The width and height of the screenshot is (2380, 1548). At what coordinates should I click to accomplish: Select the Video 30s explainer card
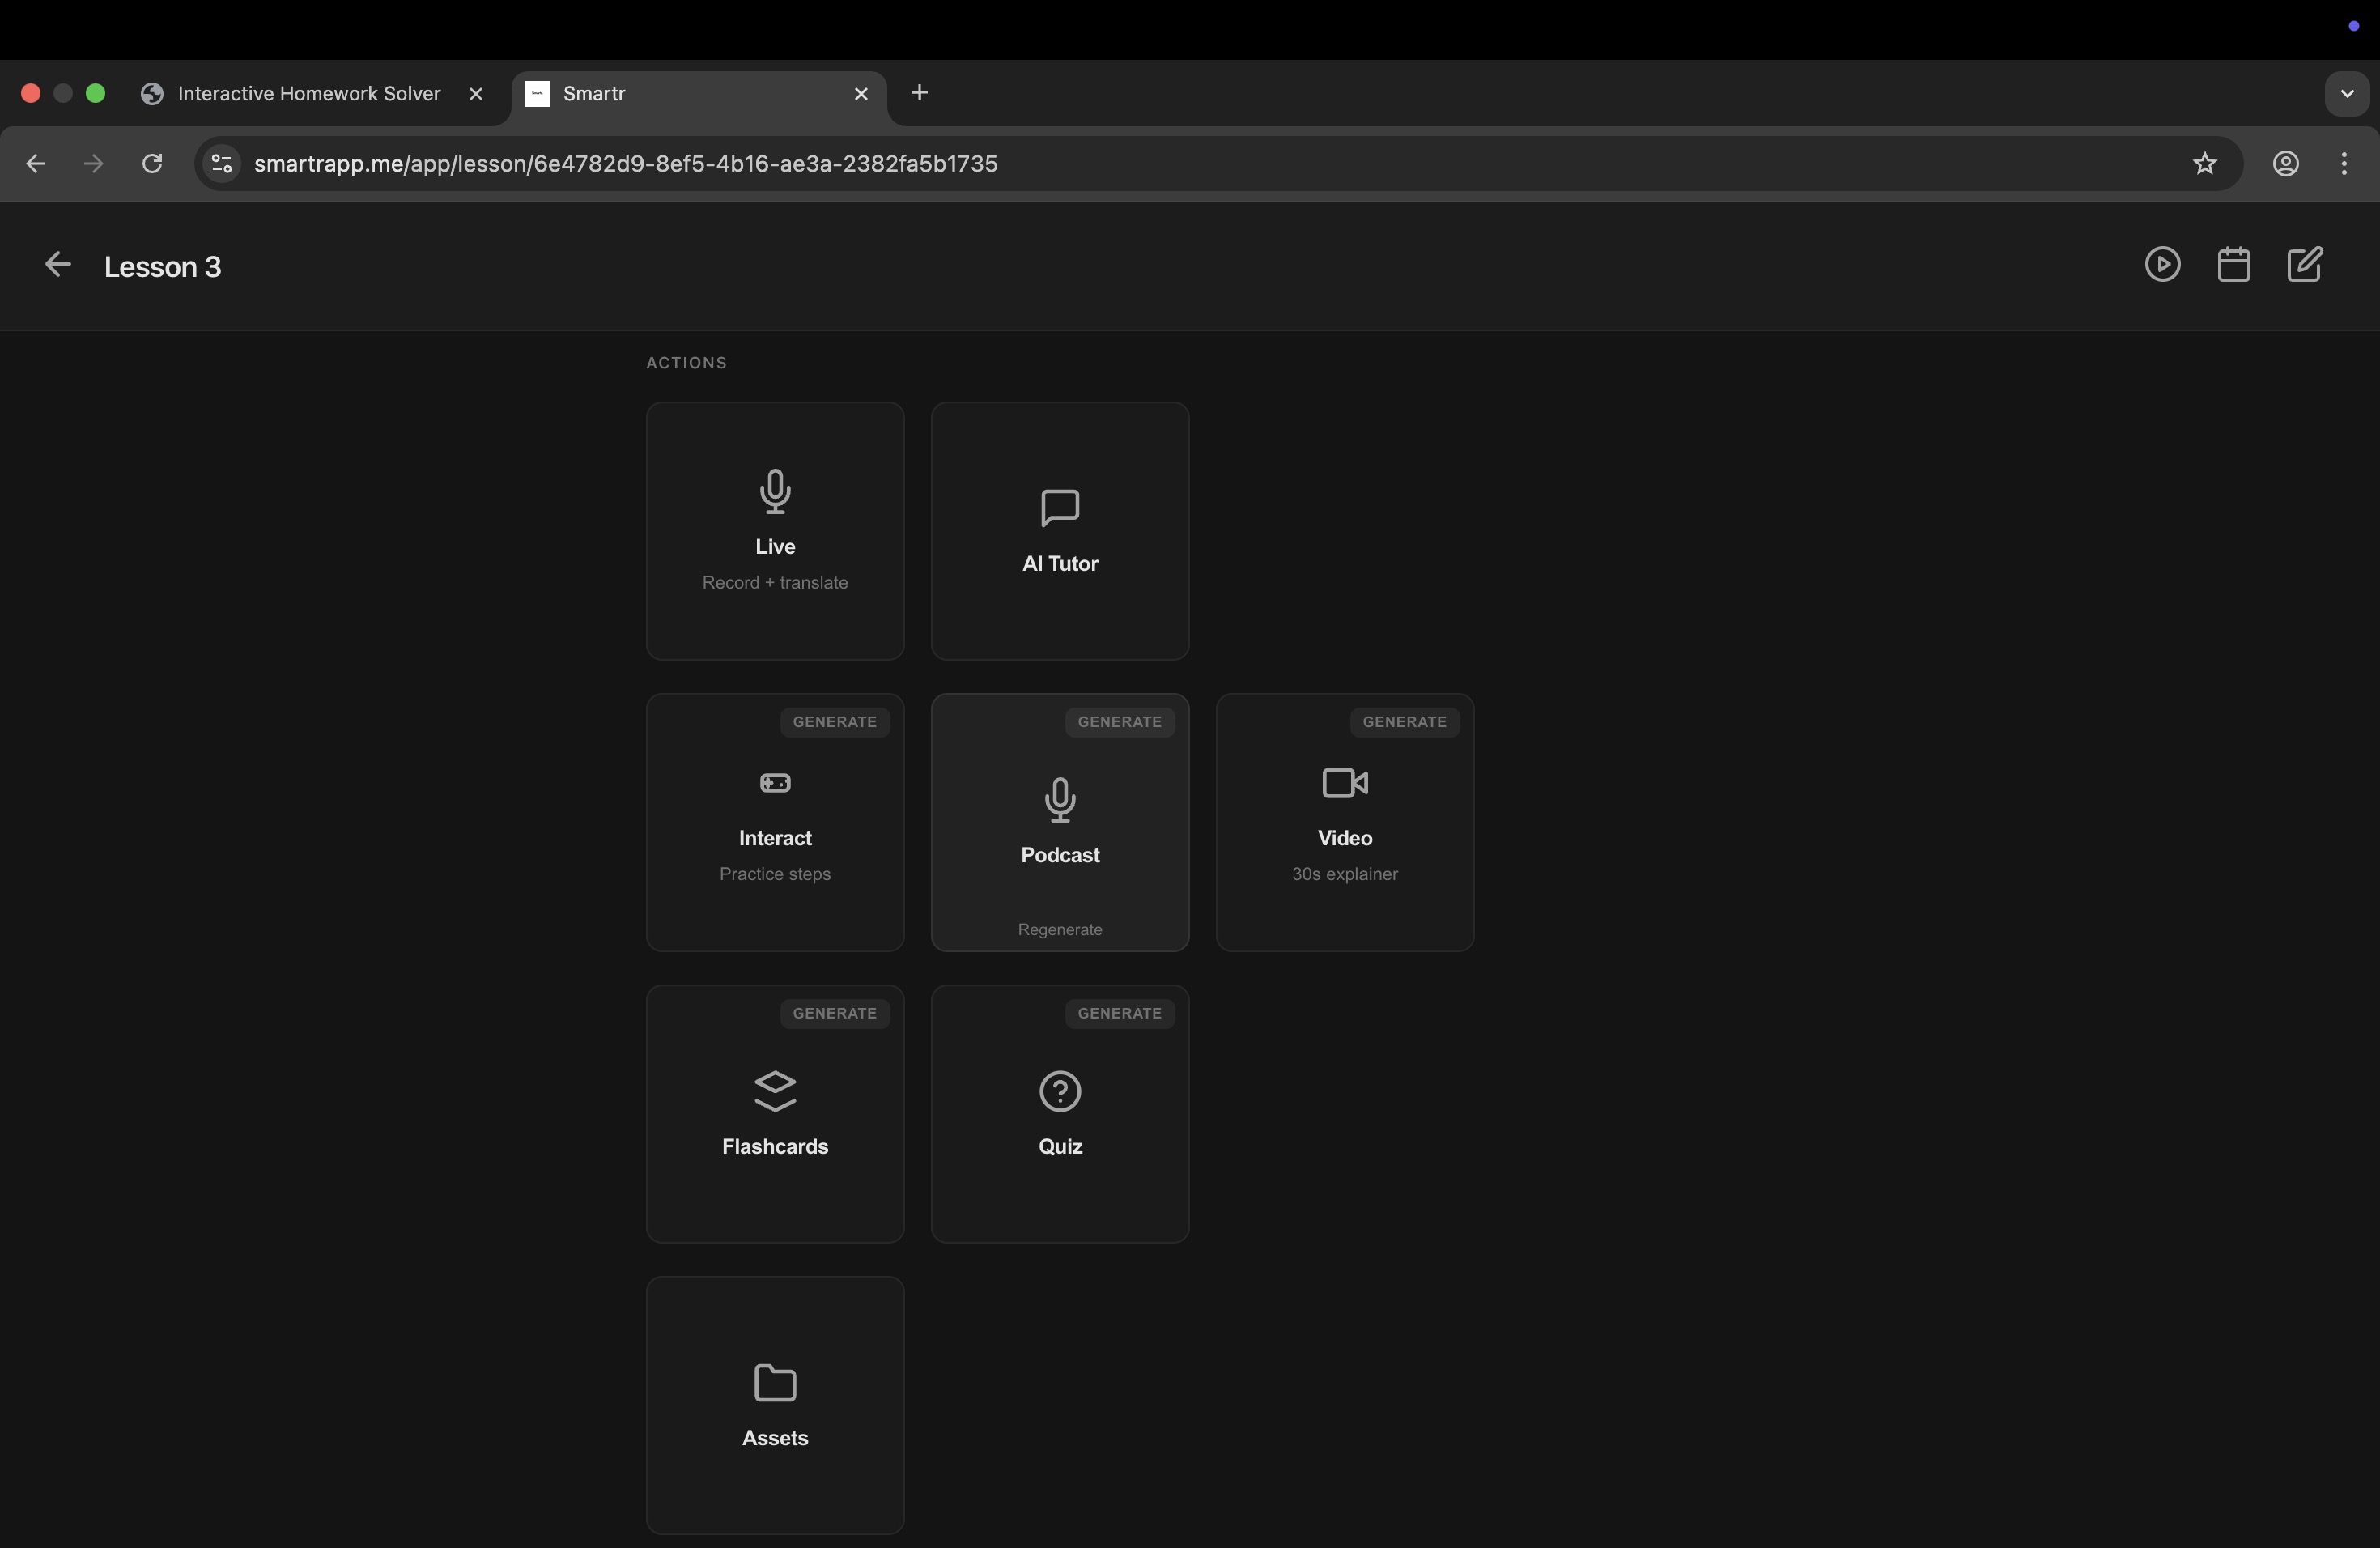coord(1344,822)
